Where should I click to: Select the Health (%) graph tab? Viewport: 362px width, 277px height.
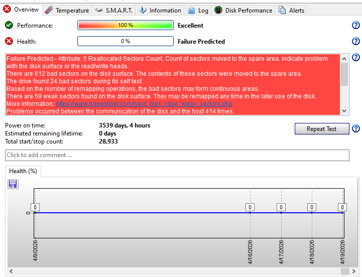pyautogui.click(x=23, y=171)
